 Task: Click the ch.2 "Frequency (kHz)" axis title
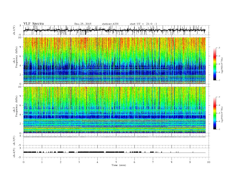[16, 106]
